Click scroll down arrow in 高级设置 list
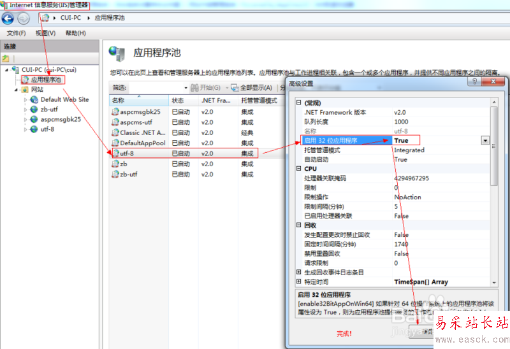 click(494, 283)
